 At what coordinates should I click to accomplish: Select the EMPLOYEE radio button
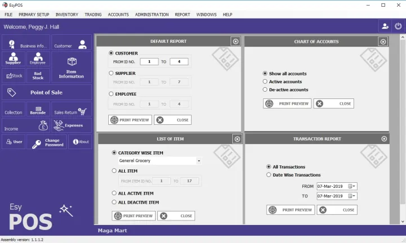[x=111, y=94]
